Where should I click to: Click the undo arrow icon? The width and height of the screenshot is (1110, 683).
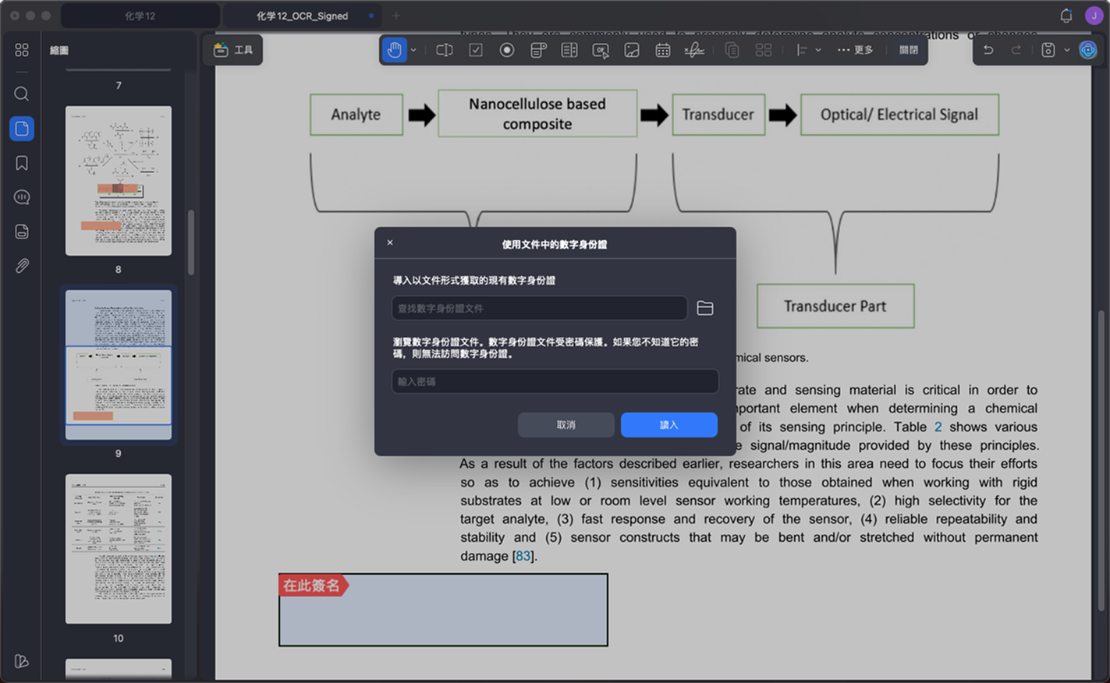point(988,50)
